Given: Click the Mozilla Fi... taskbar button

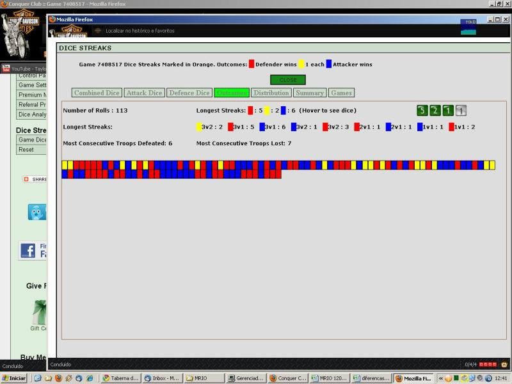Looking at the screenshot, I should click(x=413, y=378).
